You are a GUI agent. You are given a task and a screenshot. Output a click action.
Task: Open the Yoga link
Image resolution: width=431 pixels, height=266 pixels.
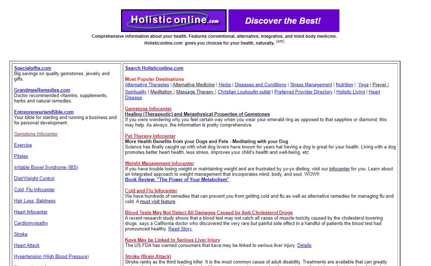363,84
